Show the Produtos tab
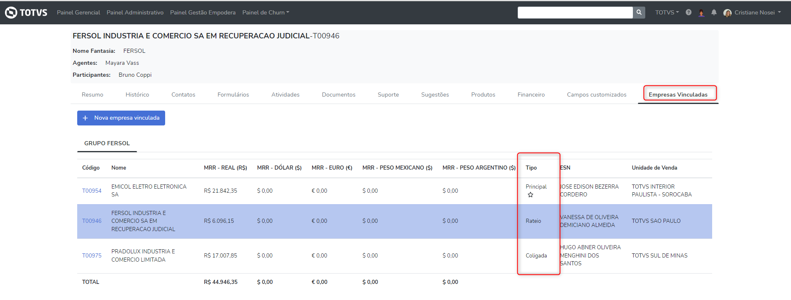The height and width of the screenshot is (300, 791). (483, 94)
